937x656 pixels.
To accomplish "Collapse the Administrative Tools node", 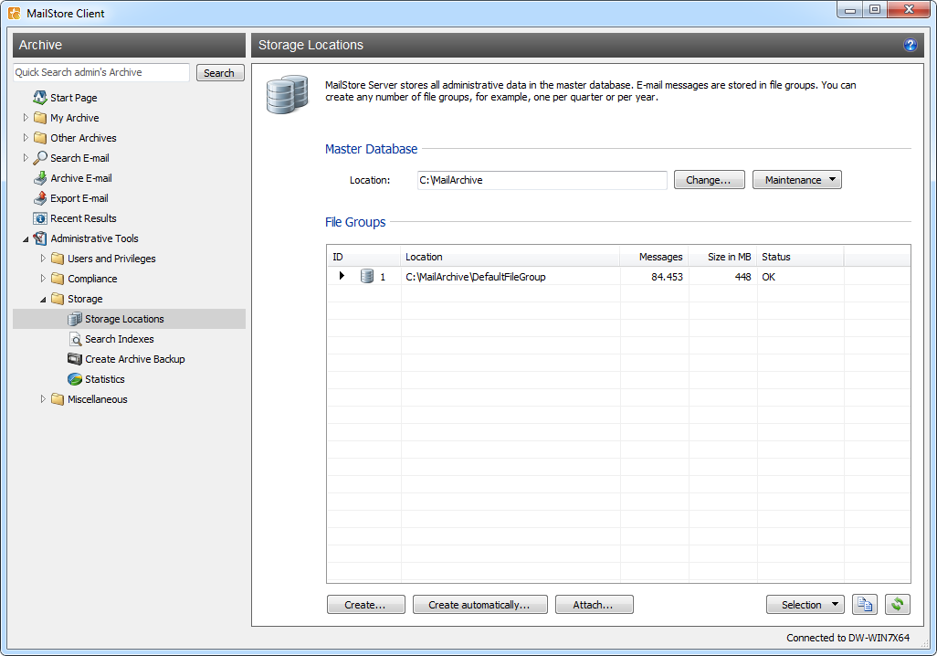I will coord(26,239).
